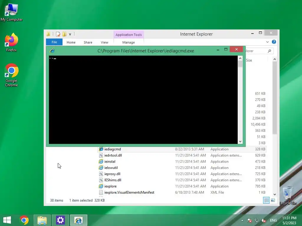Switch to the Share ribbon tab
Viewport: 302px width, 226px height.
(88, 42)
